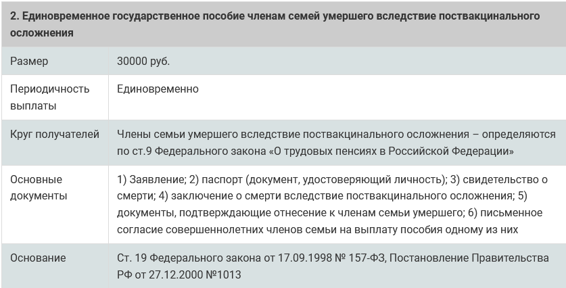Click the 'Круг получателей' label cell
The width and height of the screenshot is (566, 288).
click(x=55, y=135)
